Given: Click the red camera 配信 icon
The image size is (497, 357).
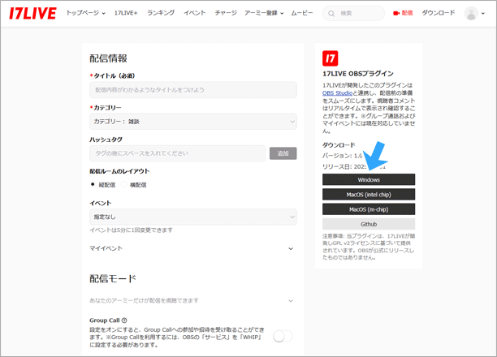Looking at the screenshot, I should 395,13.
